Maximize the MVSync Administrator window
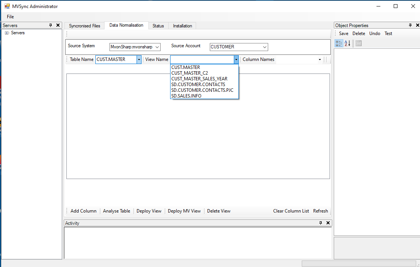Image resolution: width=420 pixels, height=267 pixels. pyautogui.click(x=395, y=6)
